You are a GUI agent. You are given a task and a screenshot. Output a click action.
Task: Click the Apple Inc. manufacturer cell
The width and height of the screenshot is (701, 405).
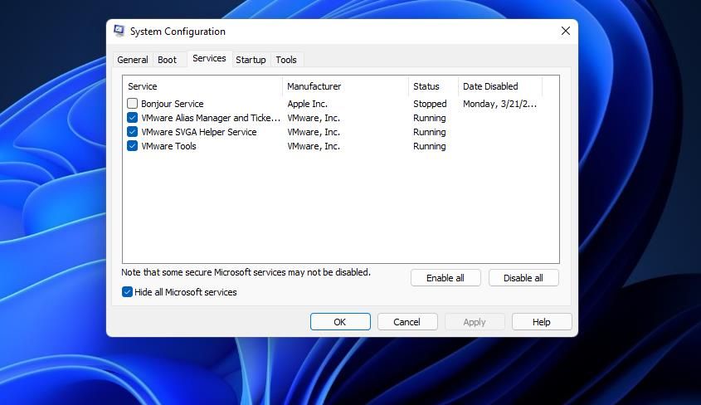307,104
